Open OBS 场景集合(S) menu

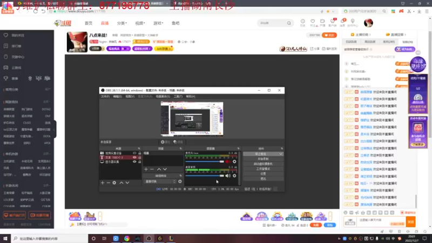[163, 97]
